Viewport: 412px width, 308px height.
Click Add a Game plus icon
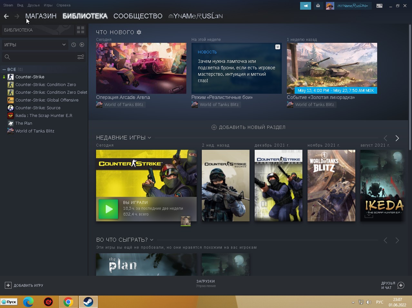click(8, 285)
